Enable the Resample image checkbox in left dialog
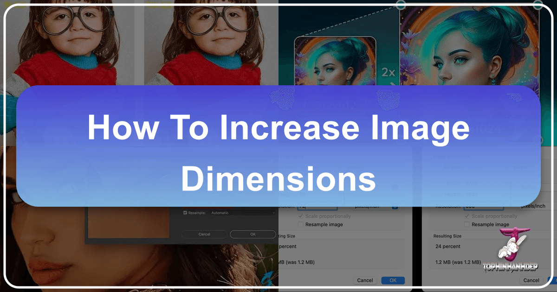The height and width of the screenshot is (292, 557). [x=300, y=224]
